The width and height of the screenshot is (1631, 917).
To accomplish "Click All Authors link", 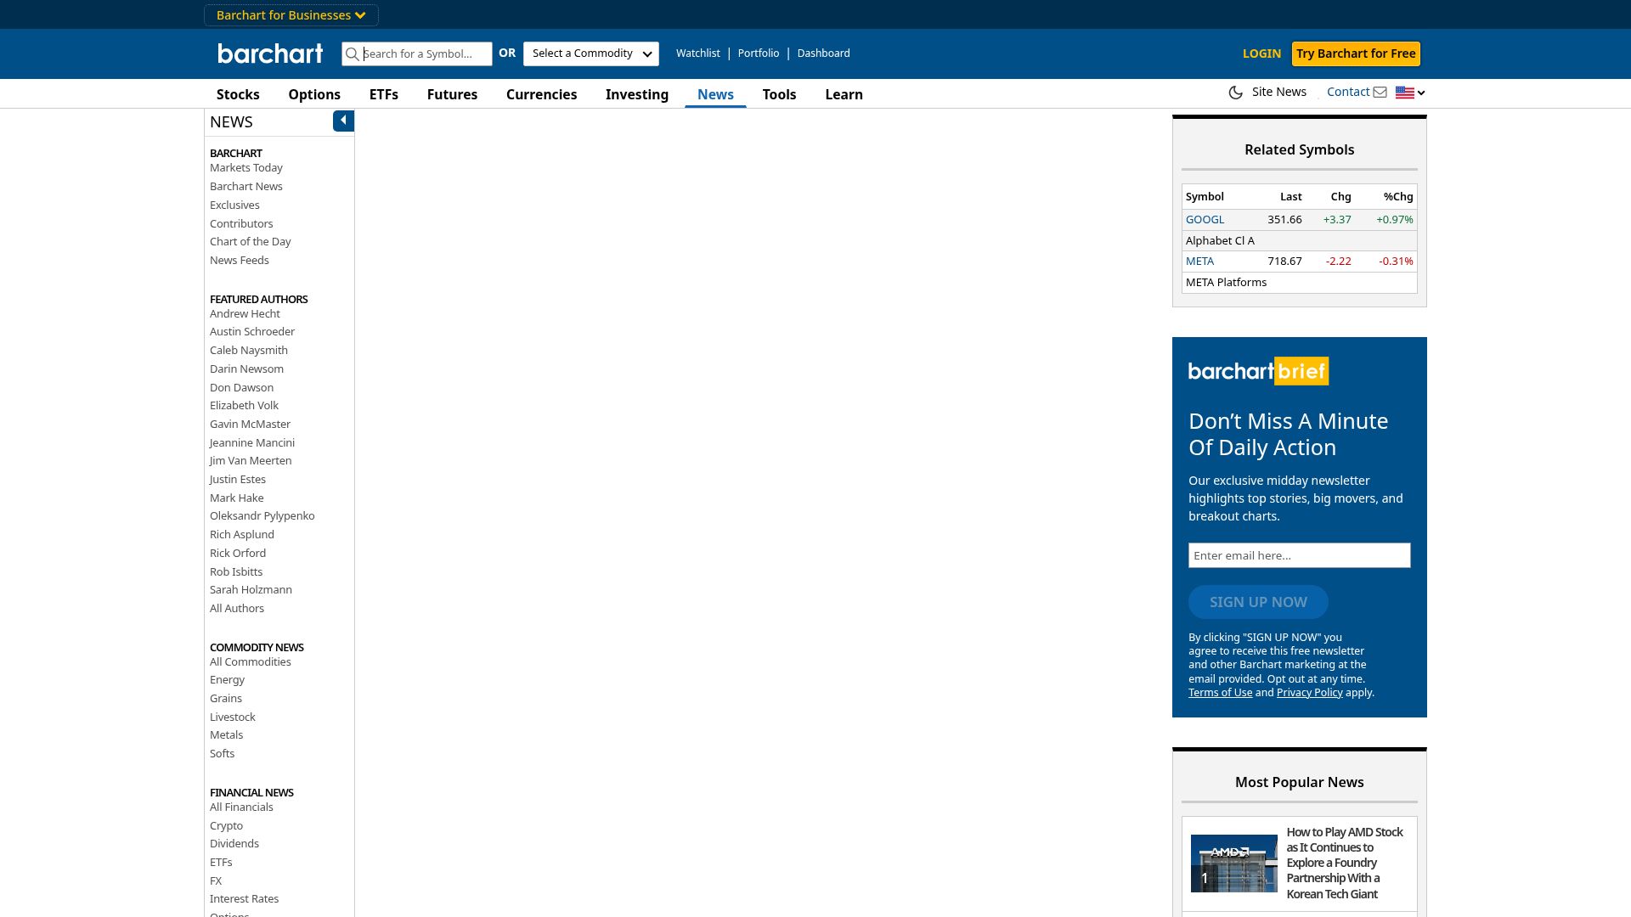I will click(x=237, y=609).
